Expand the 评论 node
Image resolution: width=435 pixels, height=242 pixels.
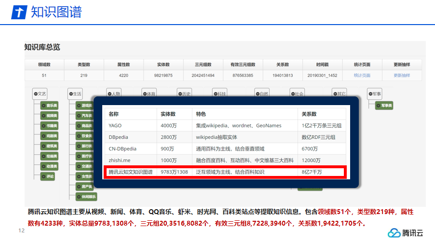click(x=43, y=176)
